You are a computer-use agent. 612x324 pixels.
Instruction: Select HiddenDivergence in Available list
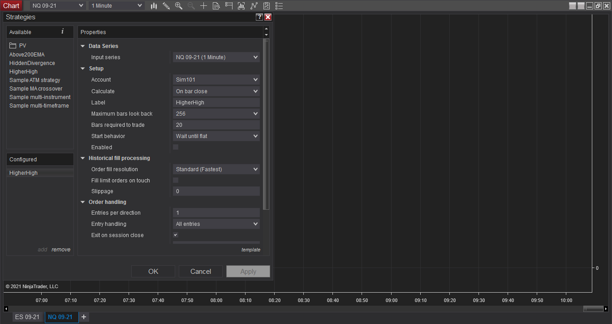pyautogui.click(x=32, y=63)
